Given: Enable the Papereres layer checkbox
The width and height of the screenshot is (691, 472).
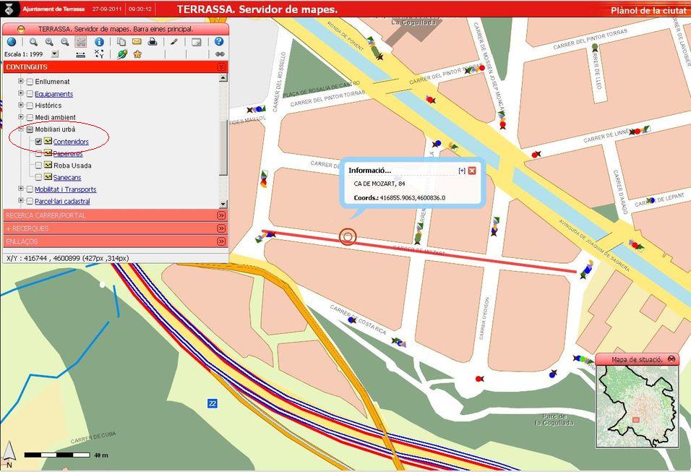Looking at the screenshot, I should [39, 153].
